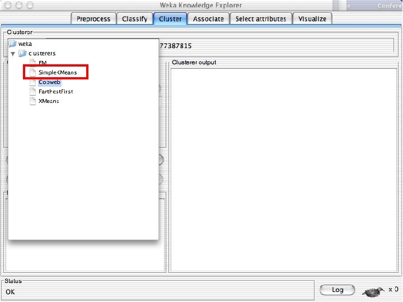Open the Select attributes tab

click(261, 19)
